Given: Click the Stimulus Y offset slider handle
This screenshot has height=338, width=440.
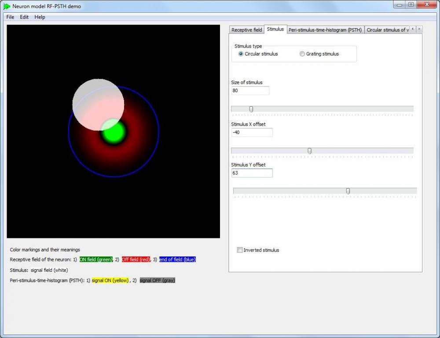Looking at the screenshot, I should (x=348, y=190).
